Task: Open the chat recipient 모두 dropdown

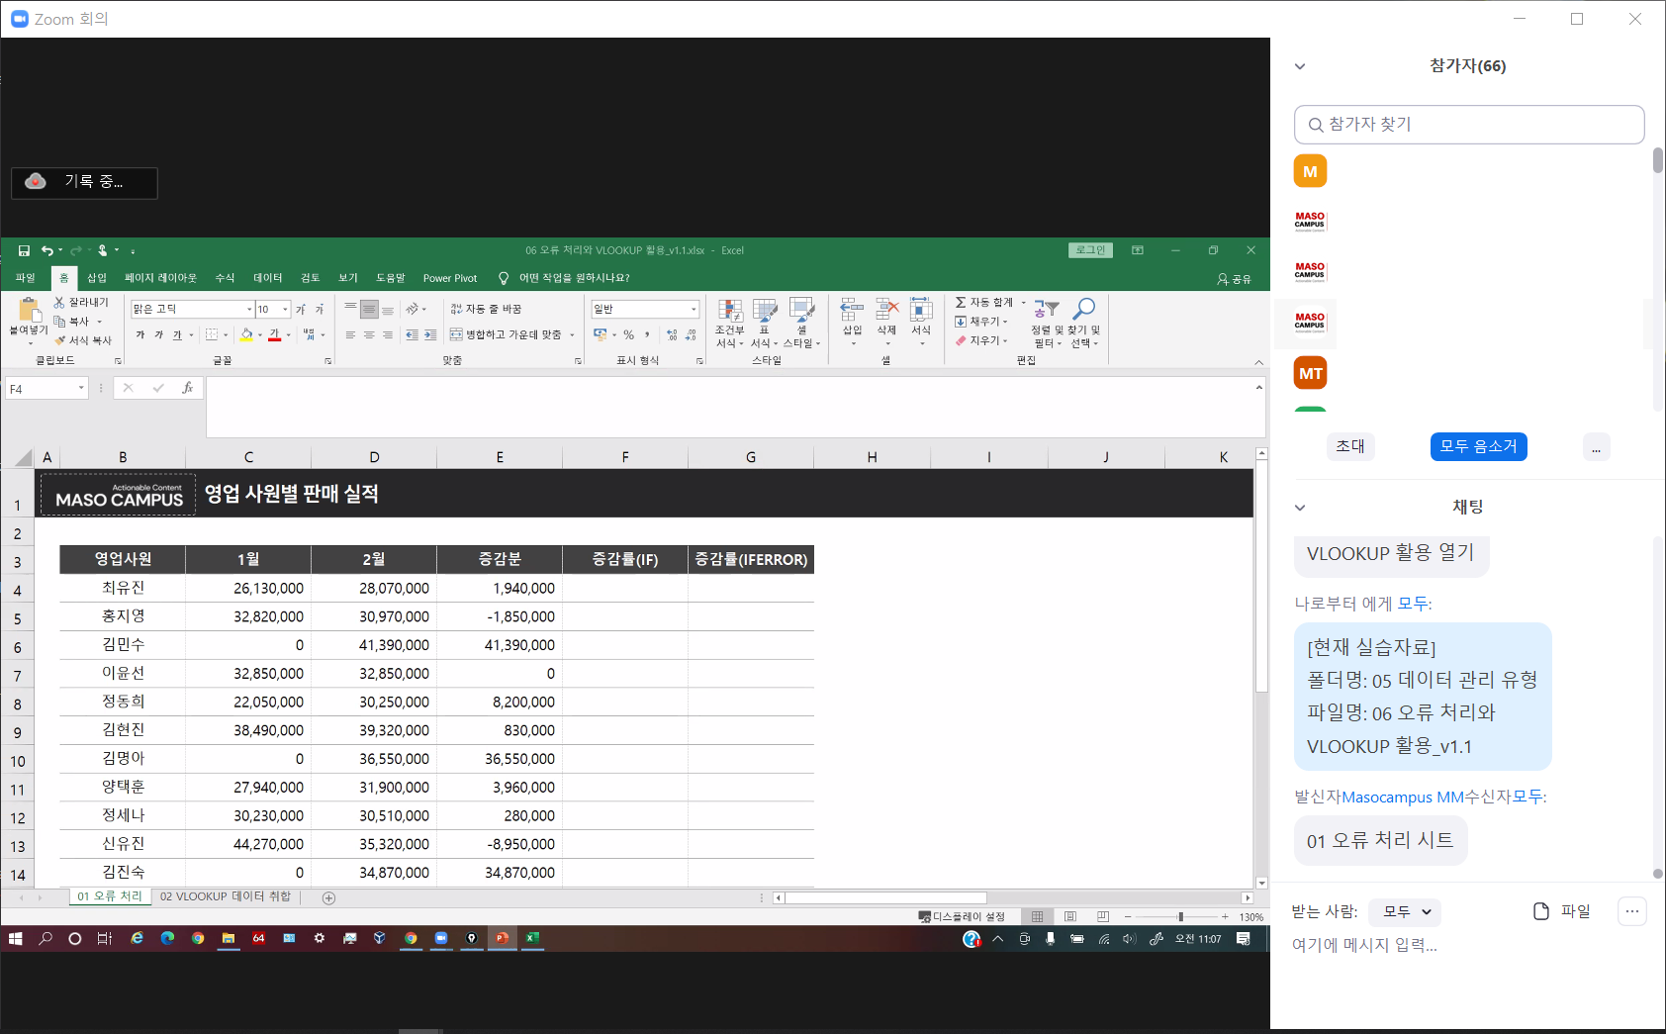Action: click(x=1406, y=911)
